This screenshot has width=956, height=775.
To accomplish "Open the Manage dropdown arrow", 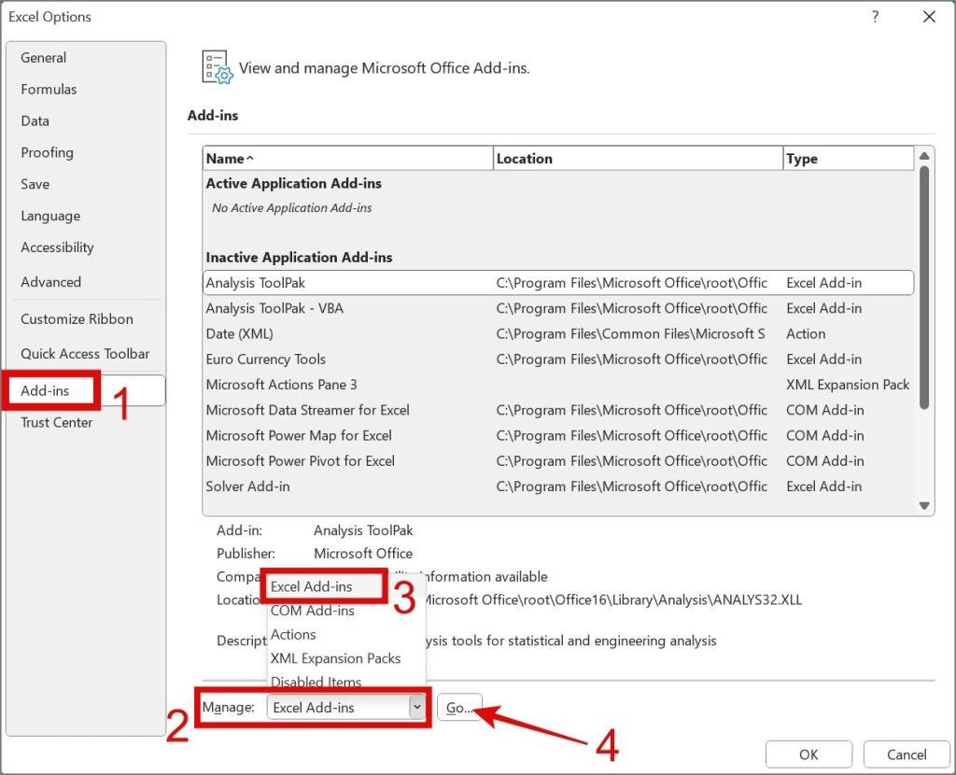I will 416,708.
